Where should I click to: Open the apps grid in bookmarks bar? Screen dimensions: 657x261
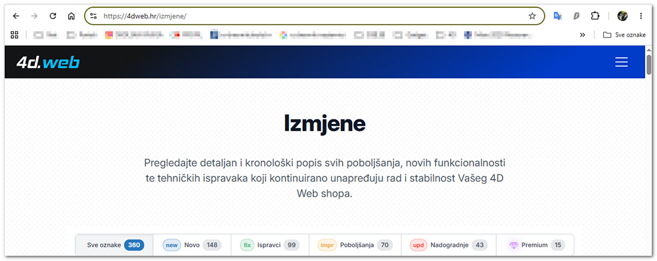[x=14, y=35]
